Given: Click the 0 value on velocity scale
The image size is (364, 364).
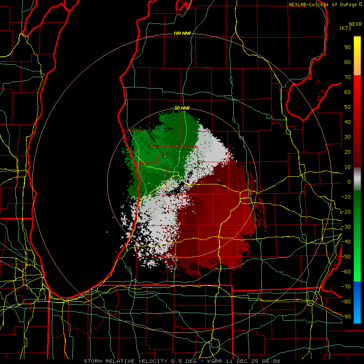Looking at the screenshot, I should coord(349,182).
